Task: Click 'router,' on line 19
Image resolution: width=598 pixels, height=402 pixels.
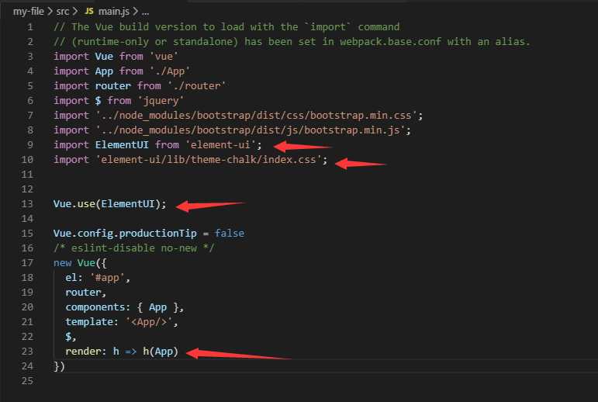Action: [x=86, y=293]
